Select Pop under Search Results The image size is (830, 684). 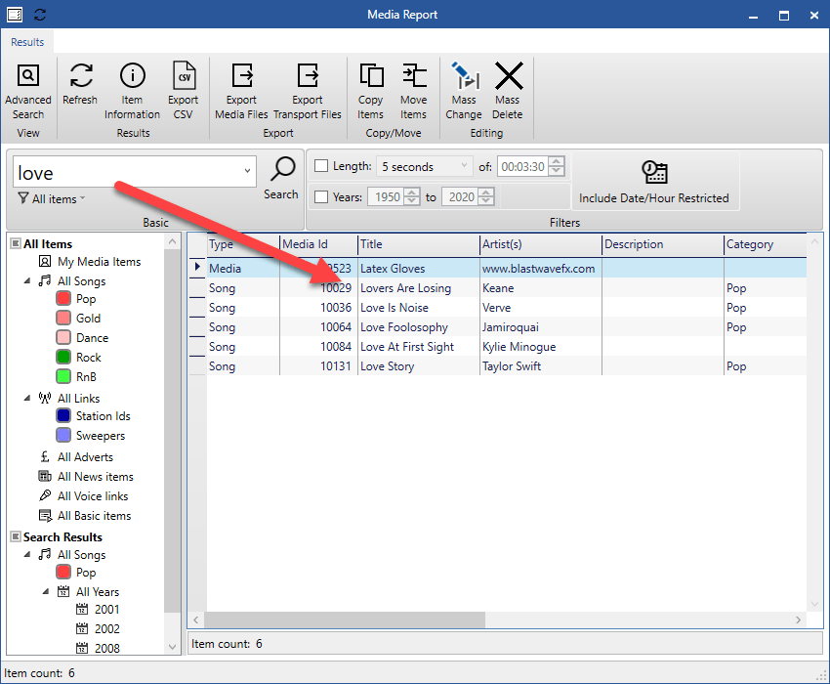(x=76, y=573)
